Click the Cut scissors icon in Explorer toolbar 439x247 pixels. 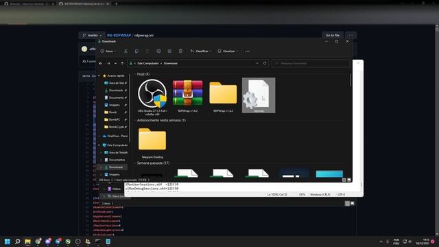tap(126, 51)
